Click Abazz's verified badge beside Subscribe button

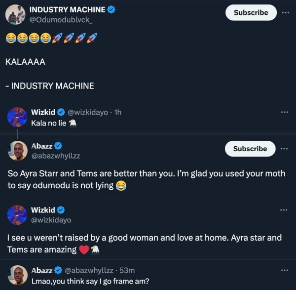click(58, 146)
